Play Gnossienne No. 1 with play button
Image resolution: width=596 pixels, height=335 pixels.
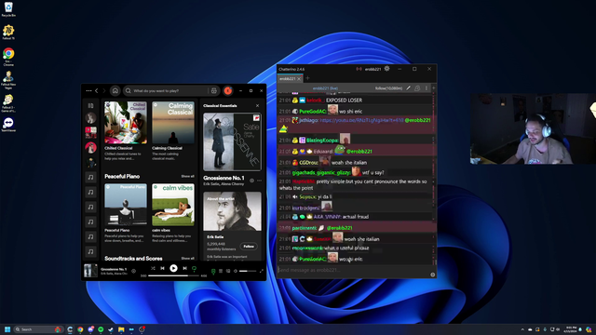[x=173, y=268]
